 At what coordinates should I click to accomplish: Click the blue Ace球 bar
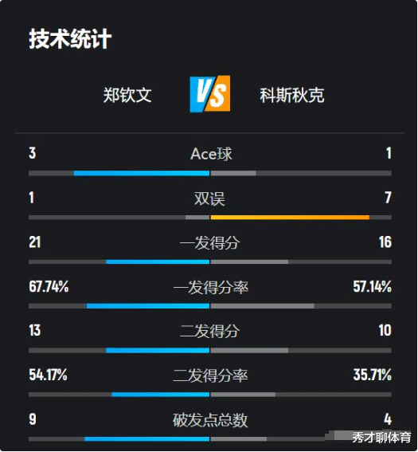(142, 173)
